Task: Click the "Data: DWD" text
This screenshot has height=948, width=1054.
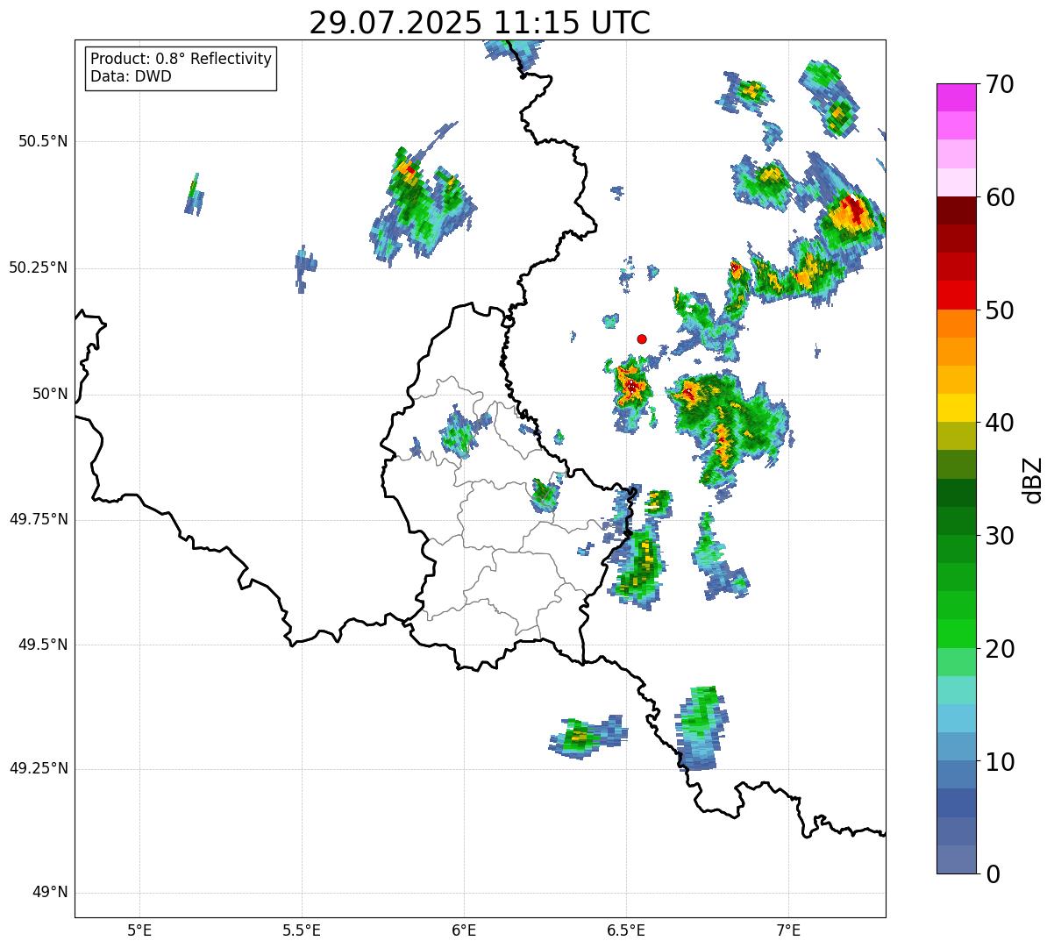Action: [131, 76]
